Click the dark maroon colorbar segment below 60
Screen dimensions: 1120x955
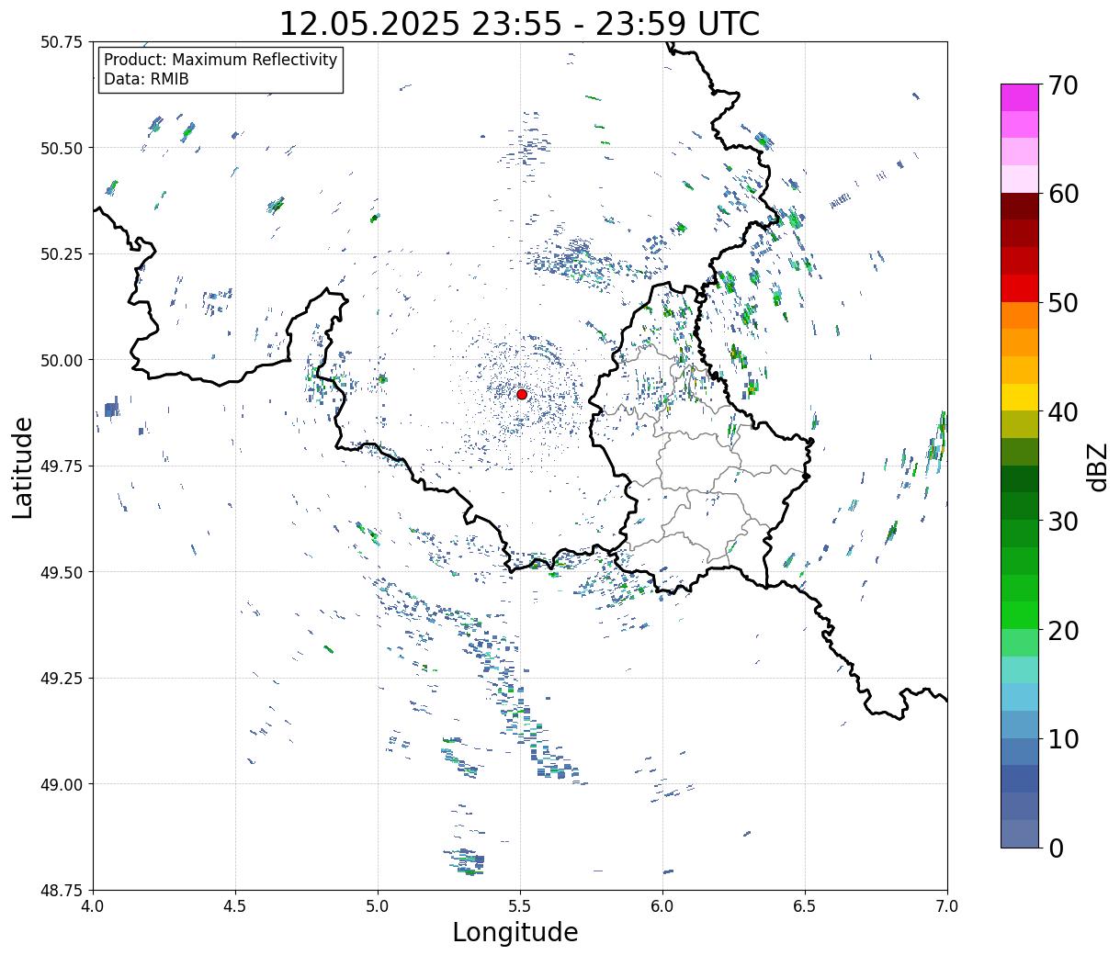pos(1020,206)
